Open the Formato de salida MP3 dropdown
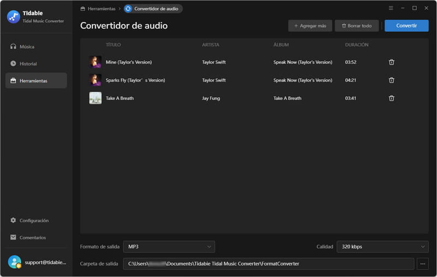 pos(169,246)
